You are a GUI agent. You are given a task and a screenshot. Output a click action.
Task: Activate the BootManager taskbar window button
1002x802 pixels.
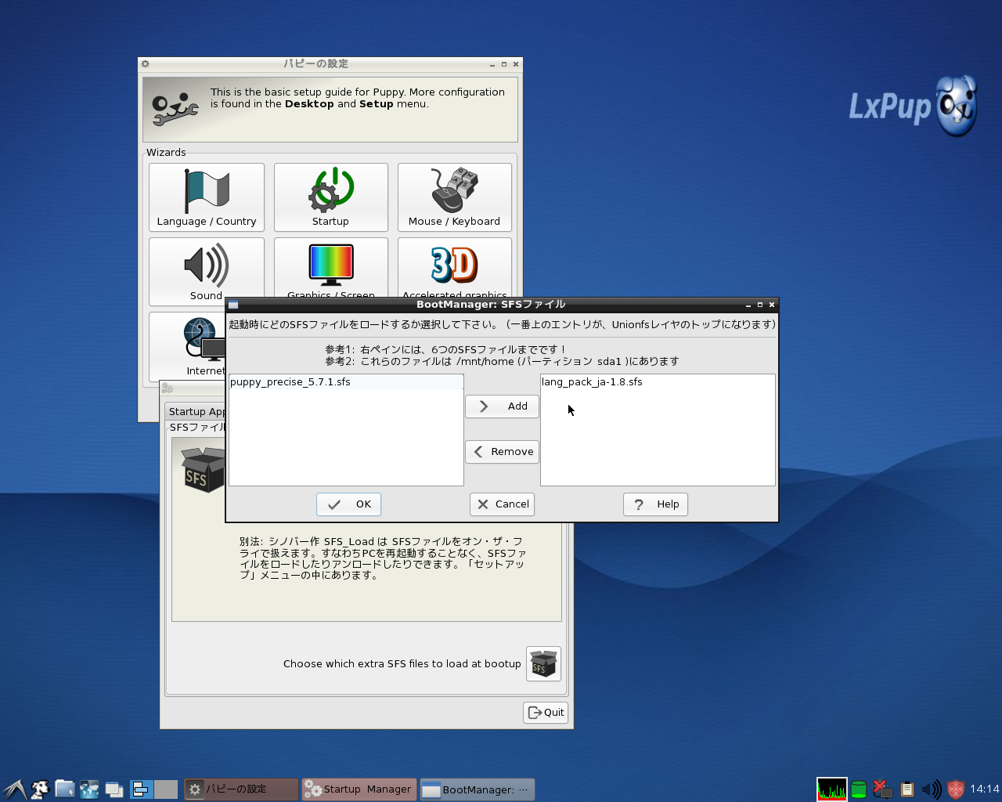coord(478,789)
